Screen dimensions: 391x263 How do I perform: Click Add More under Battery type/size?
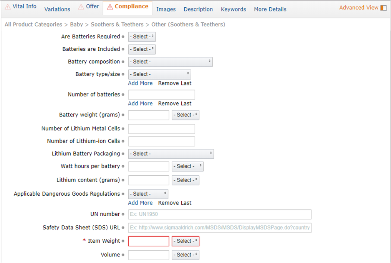point(140,83)
